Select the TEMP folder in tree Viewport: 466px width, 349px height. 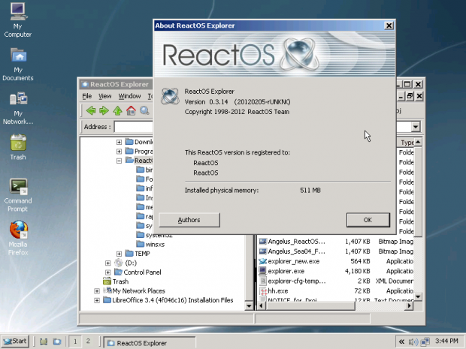pos(138,254)
